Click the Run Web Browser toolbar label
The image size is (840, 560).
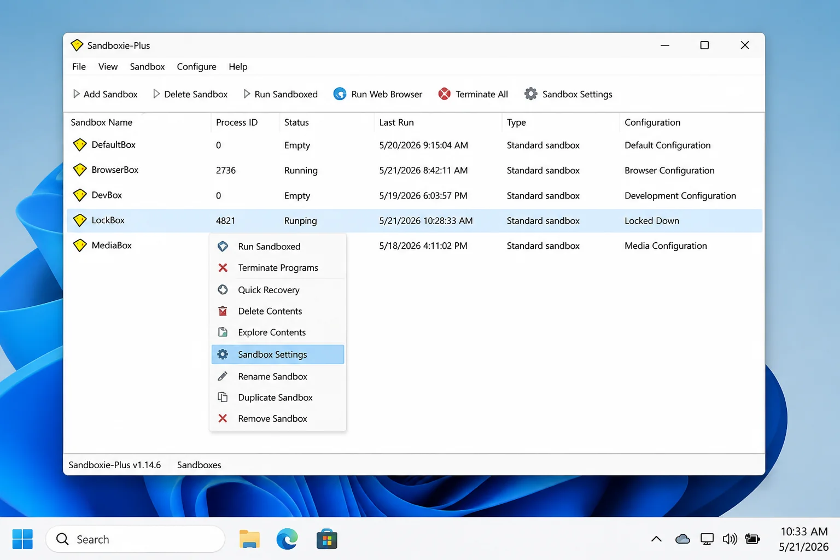tap(387, 94)
